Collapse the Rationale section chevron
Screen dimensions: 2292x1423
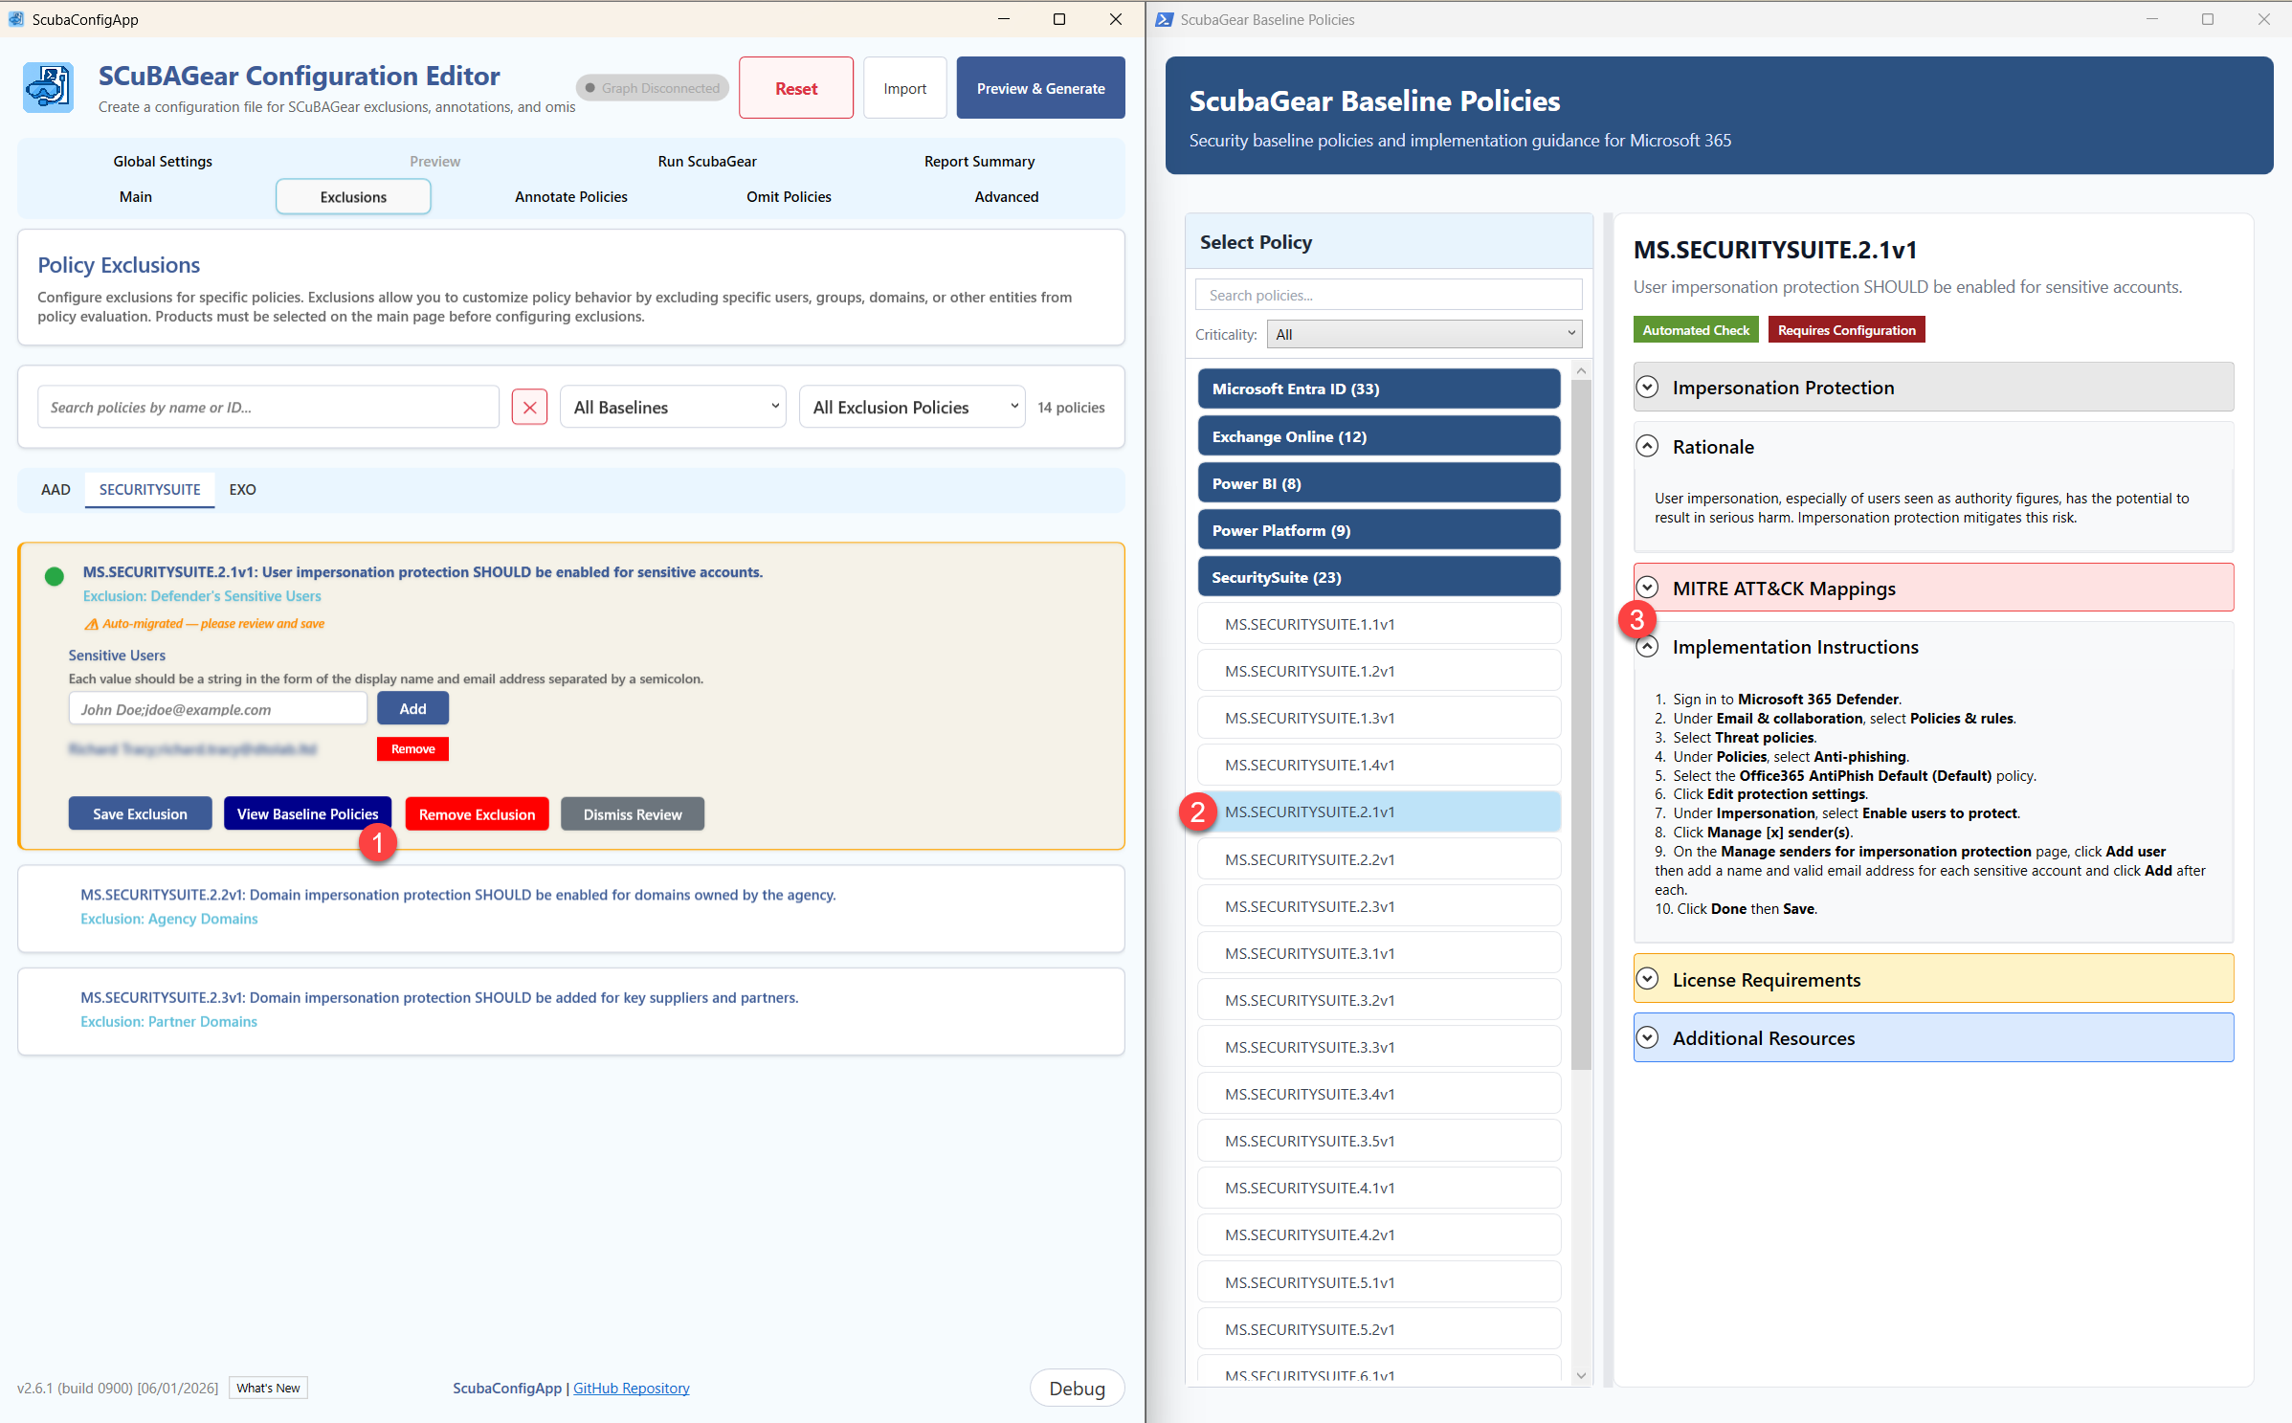1647,446
